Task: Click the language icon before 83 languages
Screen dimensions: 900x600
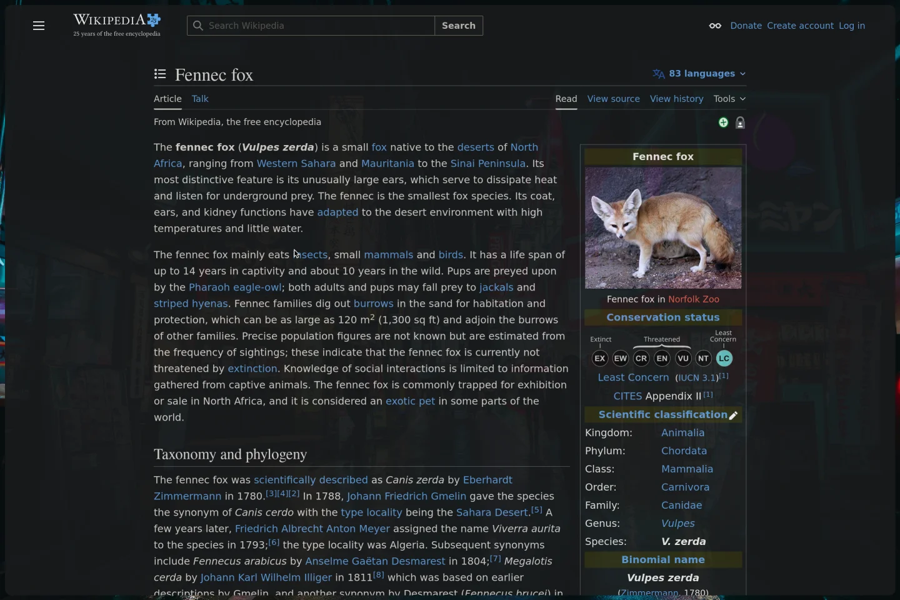Action: [659, 74]
